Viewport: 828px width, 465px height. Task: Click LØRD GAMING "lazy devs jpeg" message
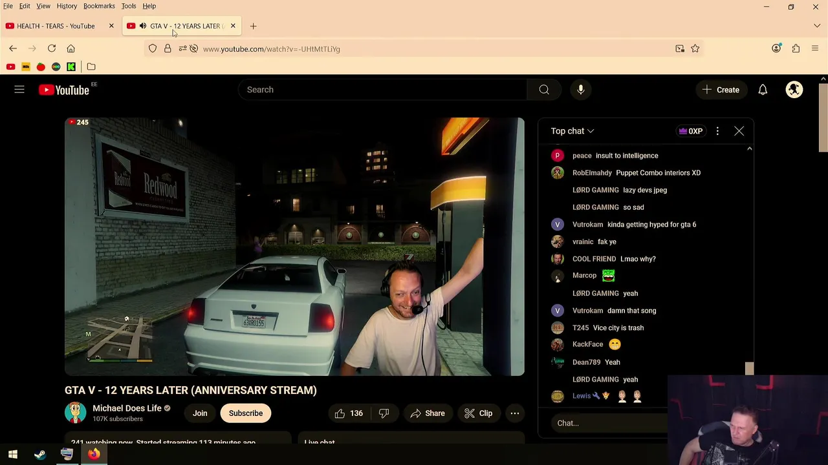(620, 190)
